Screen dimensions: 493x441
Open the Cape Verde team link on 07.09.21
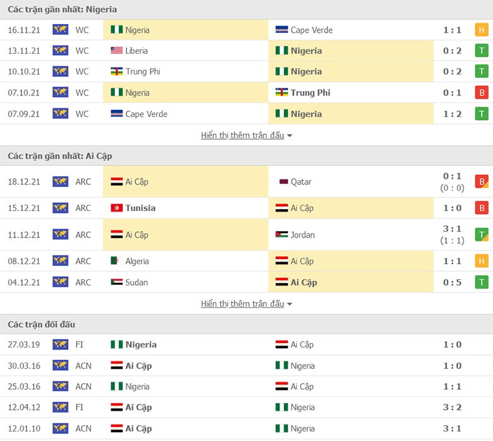146,114
